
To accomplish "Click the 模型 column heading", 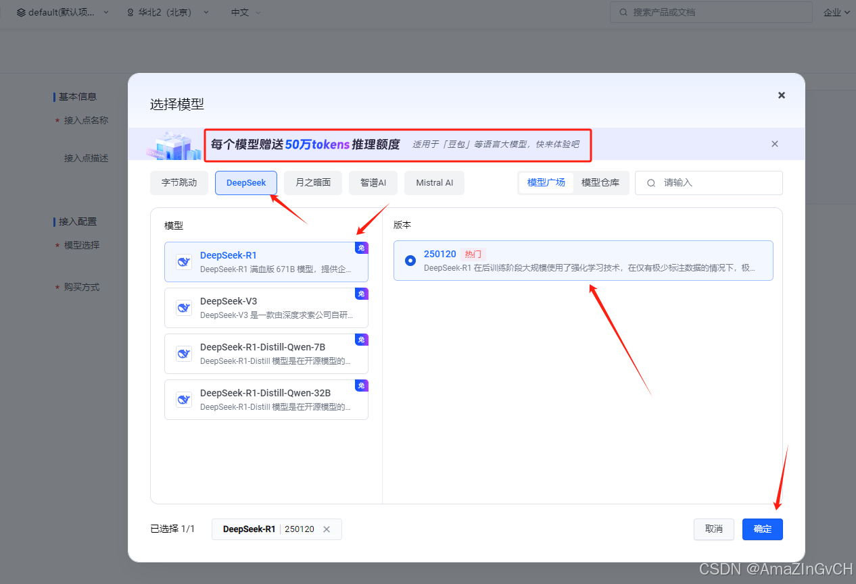I will [x=174, y=225].
